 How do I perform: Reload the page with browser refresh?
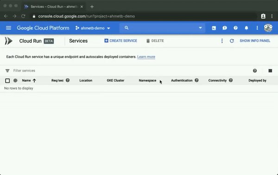[x=23, y=16]
